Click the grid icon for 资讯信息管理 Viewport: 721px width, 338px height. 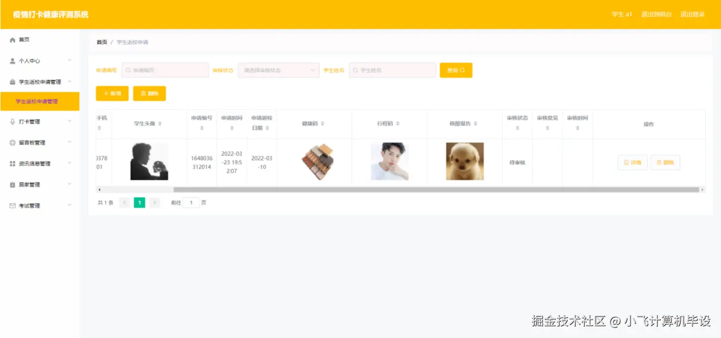click(12, 164)
